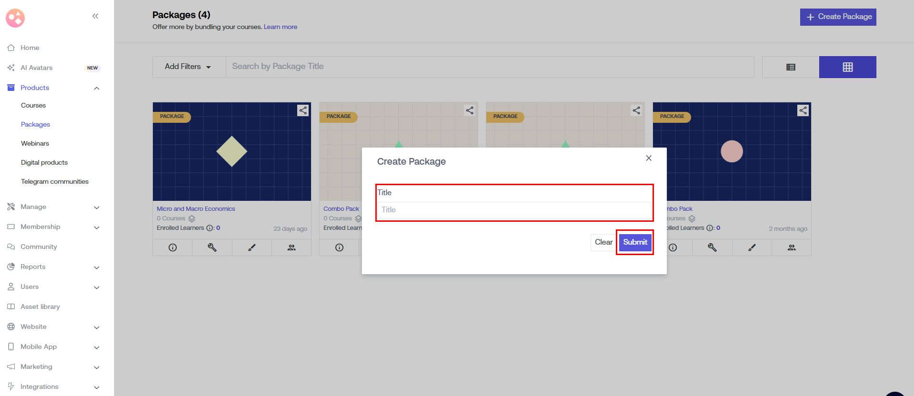Image resolution: width=914 pixels, height=396 pixels.
Task: Click info icon on first package card
Action: coord(172,247)
